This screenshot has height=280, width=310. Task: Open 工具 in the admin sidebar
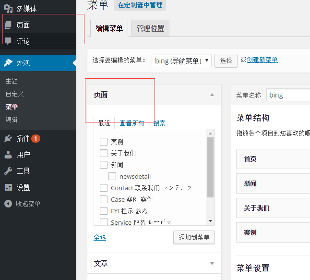pyautogui.click(x=38, y=171)
